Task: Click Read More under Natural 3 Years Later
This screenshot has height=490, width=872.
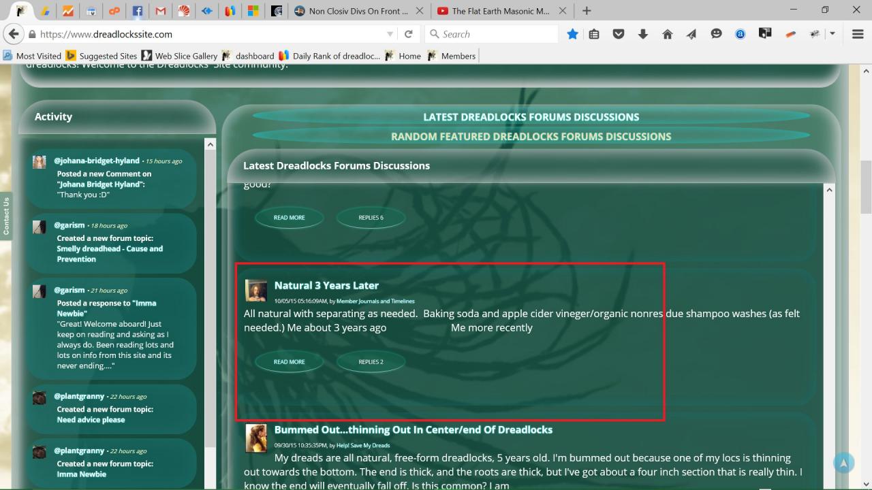Action: pos(290,362)
